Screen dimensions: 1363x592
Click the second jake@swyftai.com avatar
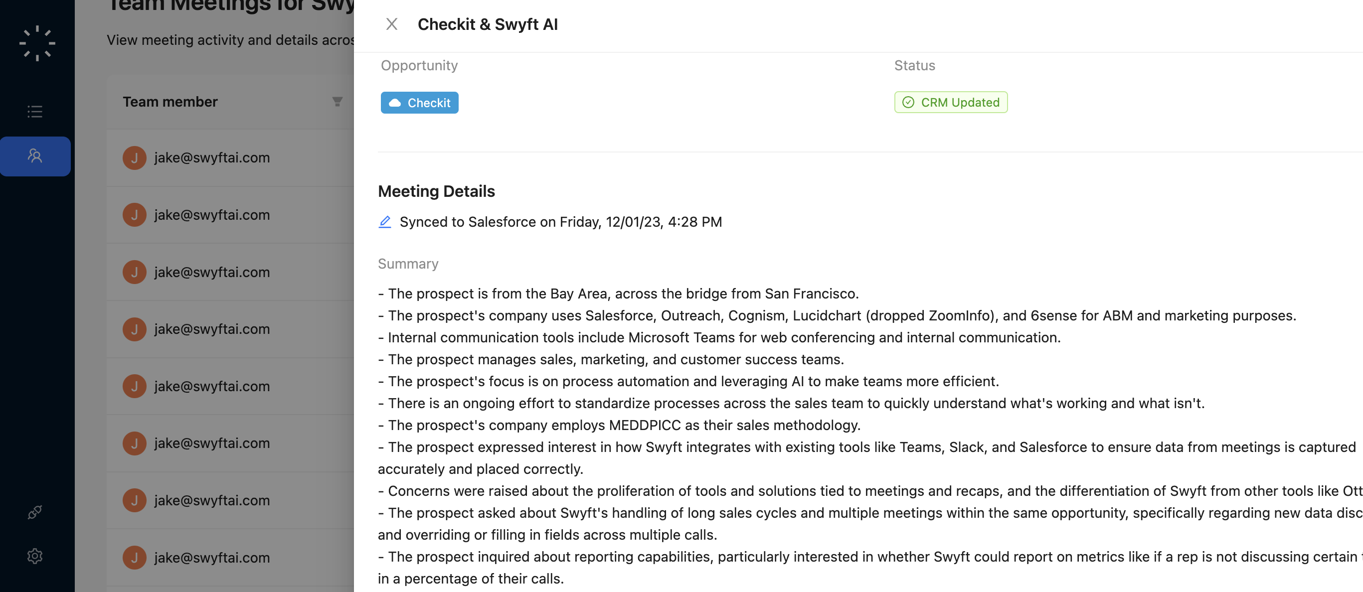pos(135,215)
